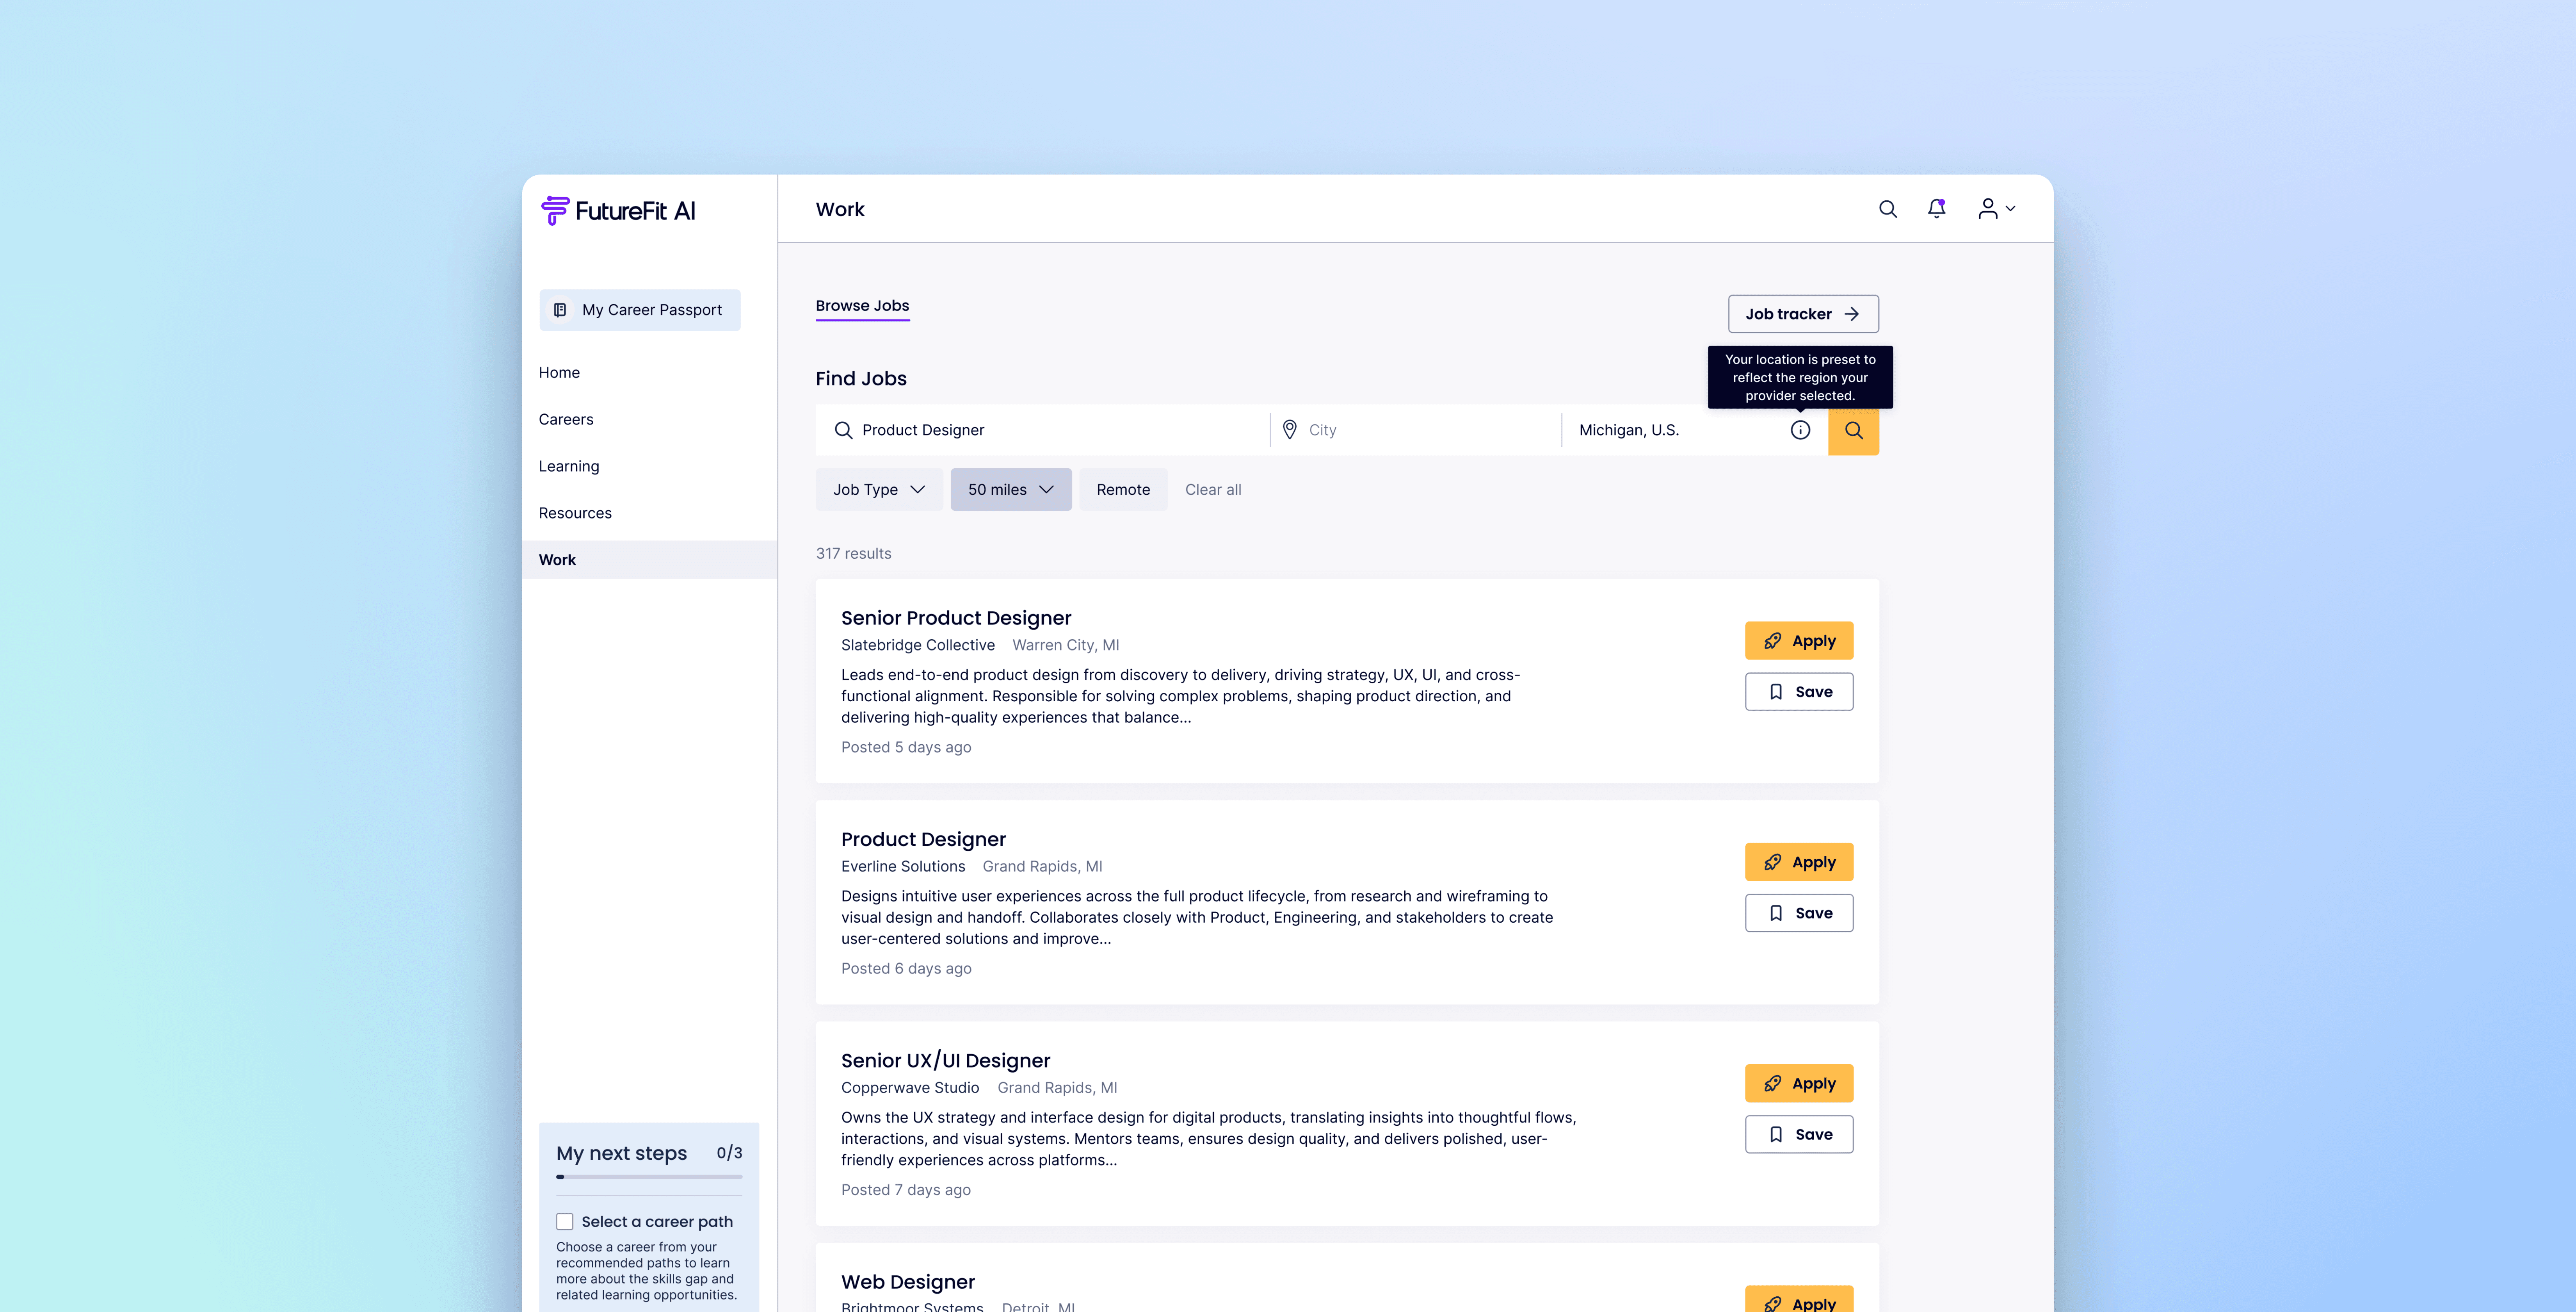2576x1312 pixels.
Task: Open the header search magnifier icon
Action: (x=1887, y=209)
